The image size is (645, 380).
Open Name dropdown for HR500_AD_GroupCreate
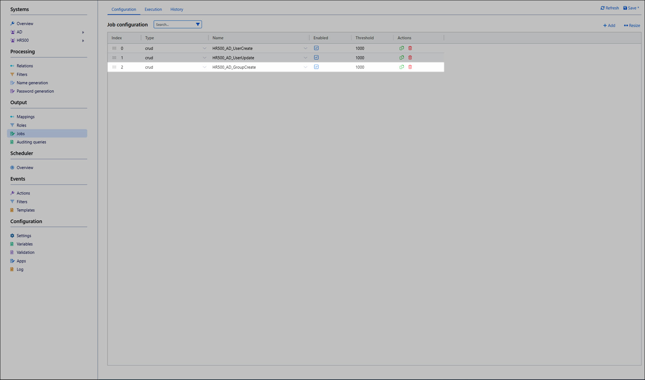tap(305, 67)
